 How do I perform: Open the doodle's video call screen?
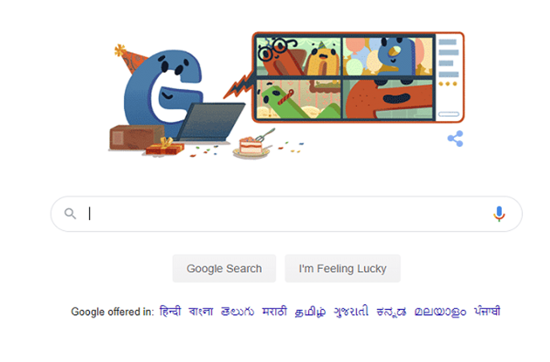pos(357,77)
